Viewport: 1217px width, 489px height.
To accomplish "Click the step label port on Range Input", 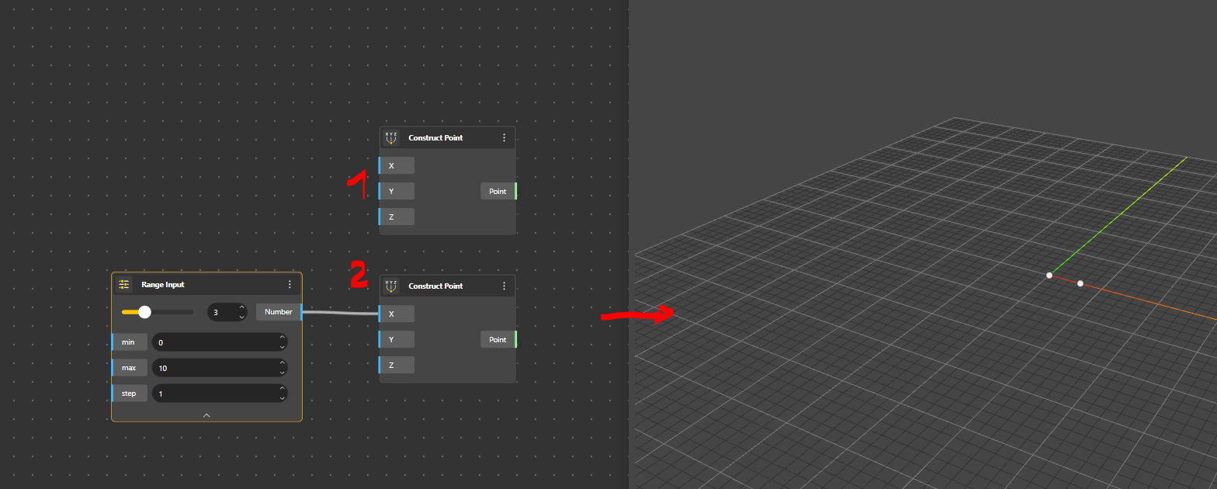I will pyautogui.click(x=130, y=394).
